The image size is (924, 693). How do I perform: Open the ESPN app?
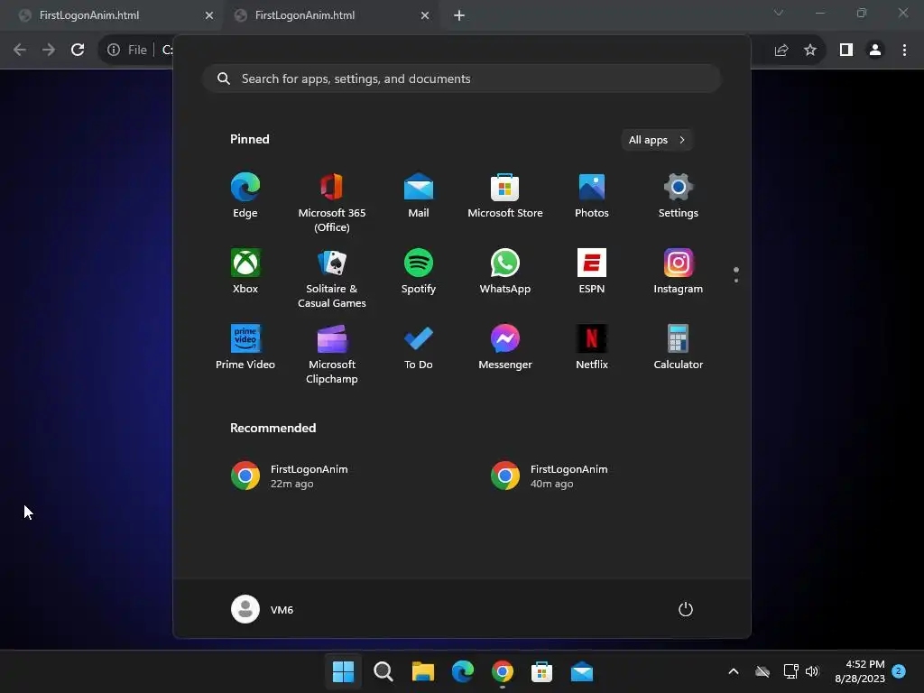tap(592, 271)
